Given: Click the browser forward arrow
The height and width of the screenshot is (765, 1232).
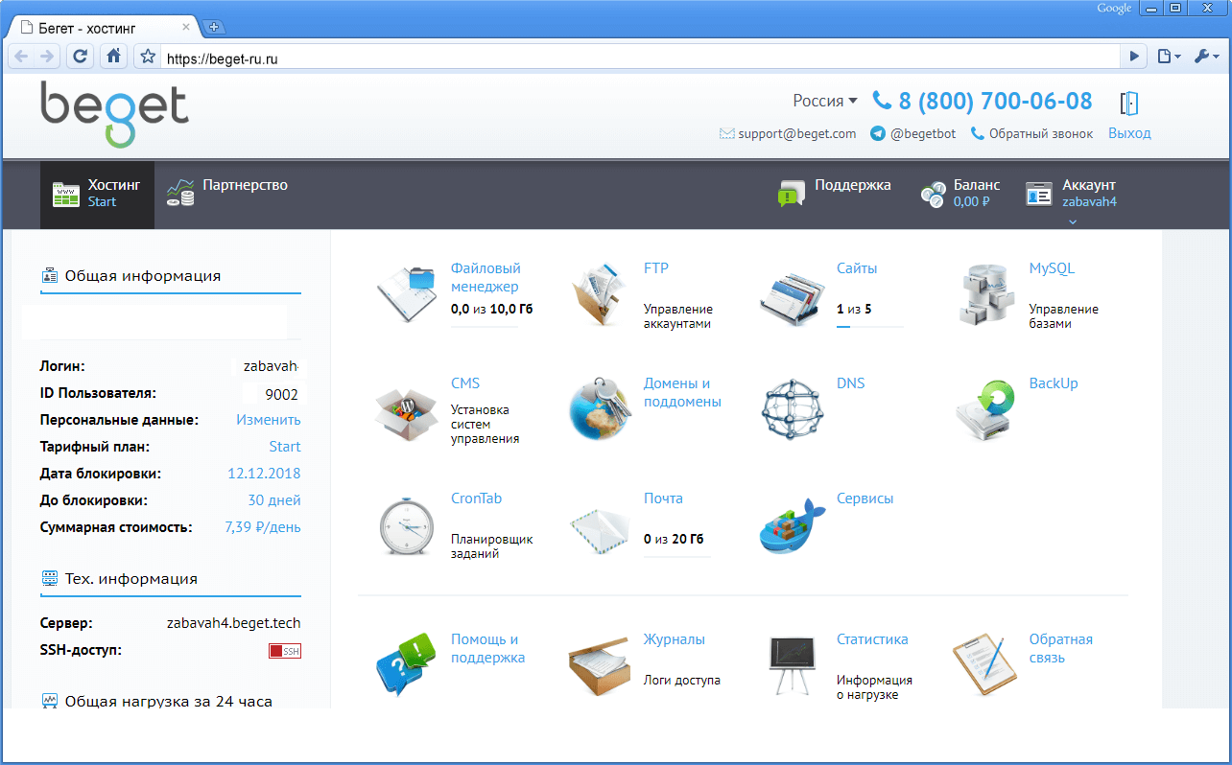Looking at the screenshot, I should coord(47,57).
